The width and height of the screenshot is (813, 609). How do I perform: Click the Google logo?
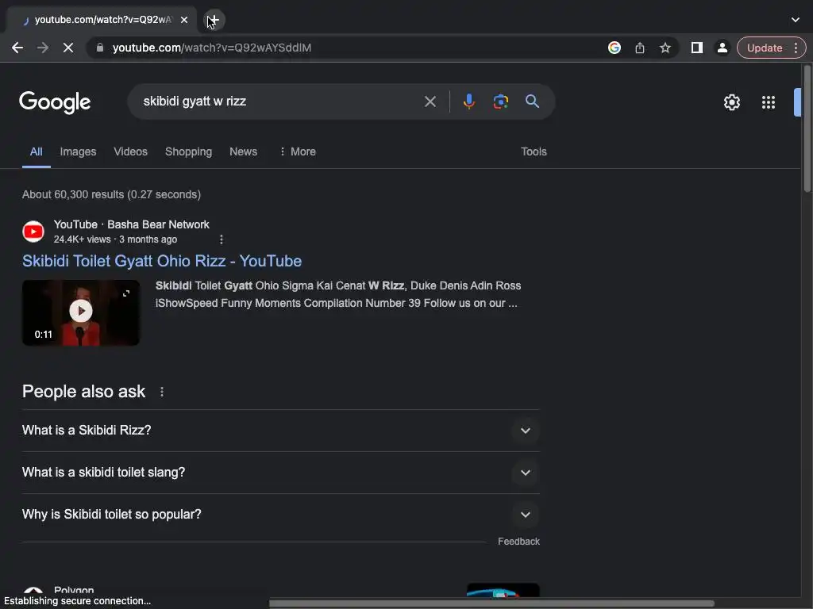click(55, 102)
